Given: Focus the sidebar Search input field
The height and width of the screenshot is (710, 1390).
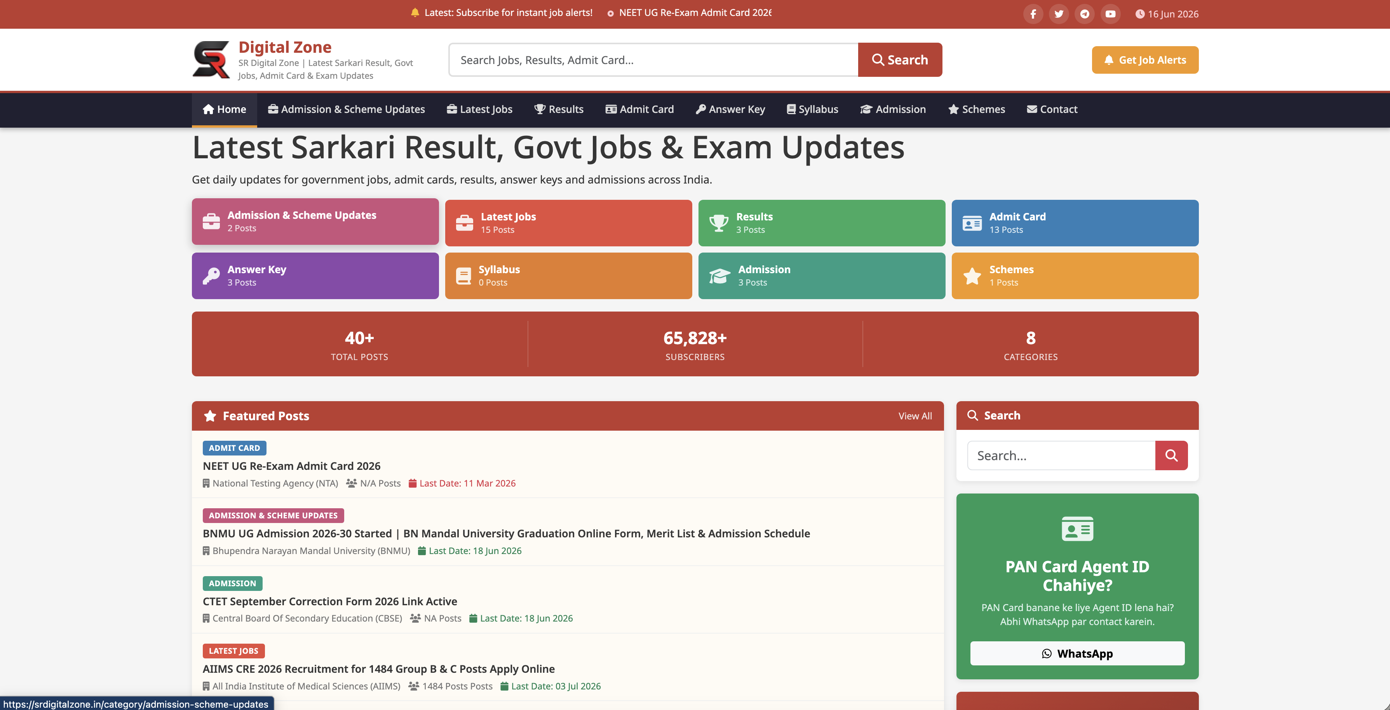Looking at the screenshot, I should click(1061, 456).
